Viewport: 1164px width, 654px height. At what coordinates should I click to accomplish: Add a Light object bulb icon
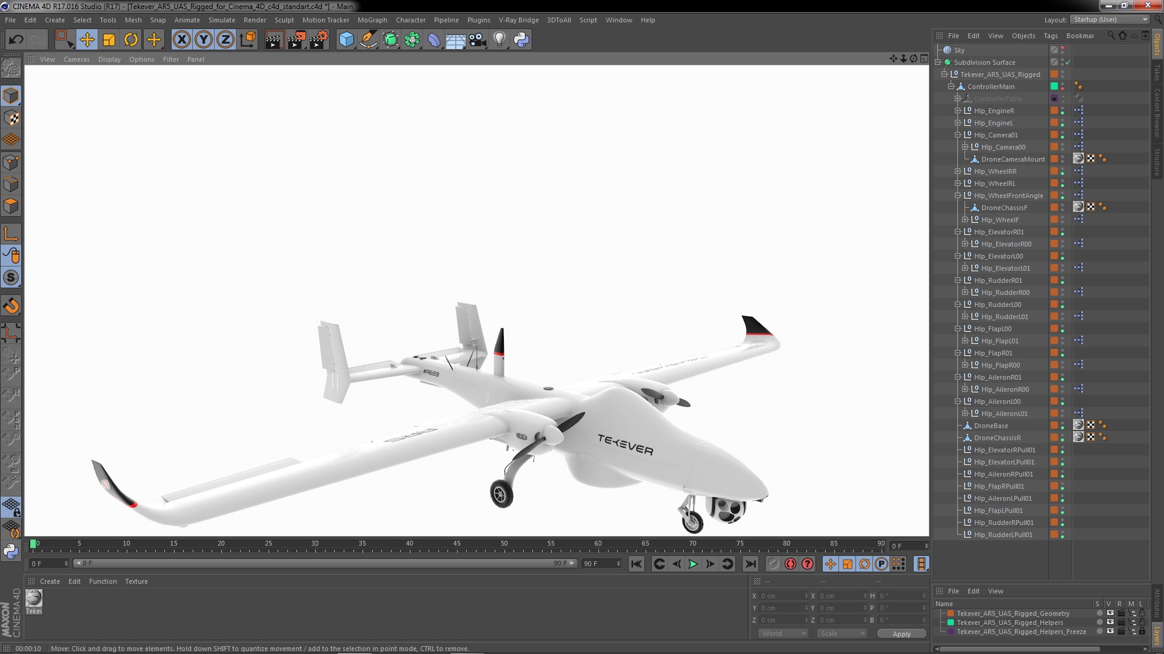click(x=500, y=40)
